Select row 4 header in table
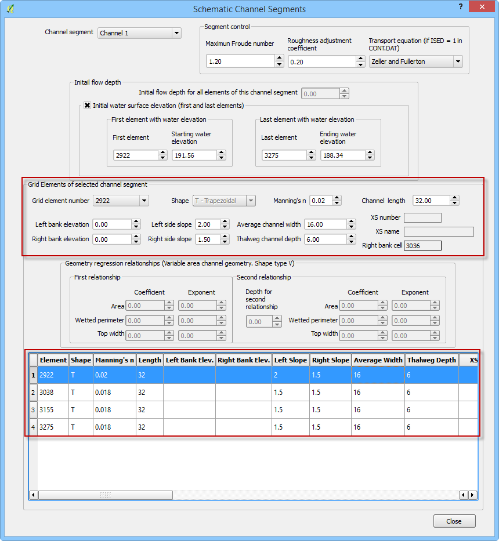Screen dimensions: 499x541 tap(33, 427)
